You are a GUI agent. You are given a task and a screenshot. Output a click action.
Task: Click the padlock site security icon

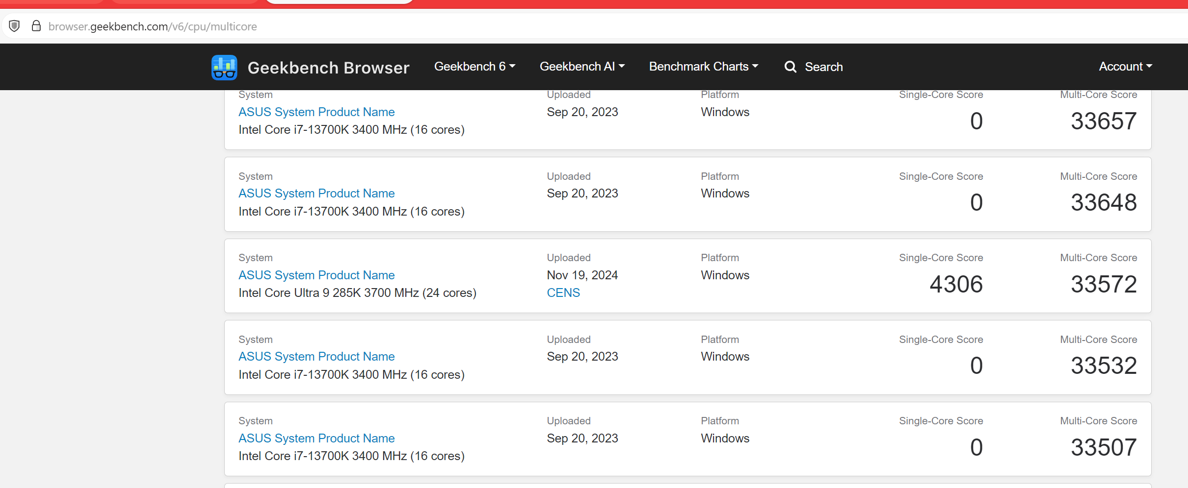tap(36, 26)
